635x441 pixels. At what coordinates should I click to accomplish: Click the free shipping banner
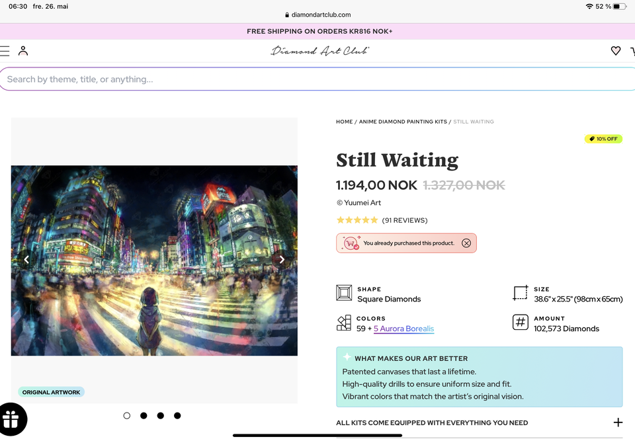click(317, 31)
